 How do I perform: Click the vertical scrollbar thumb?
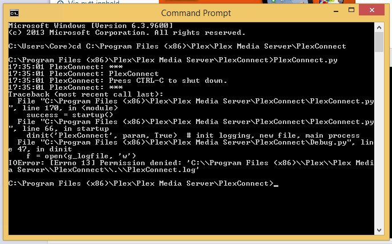379,42
